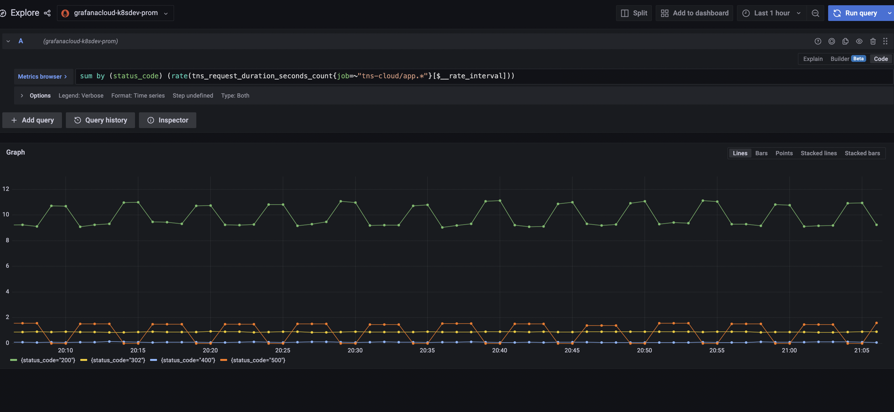
Task: Switch to Builder query editor mode
Action: [840, 59]
